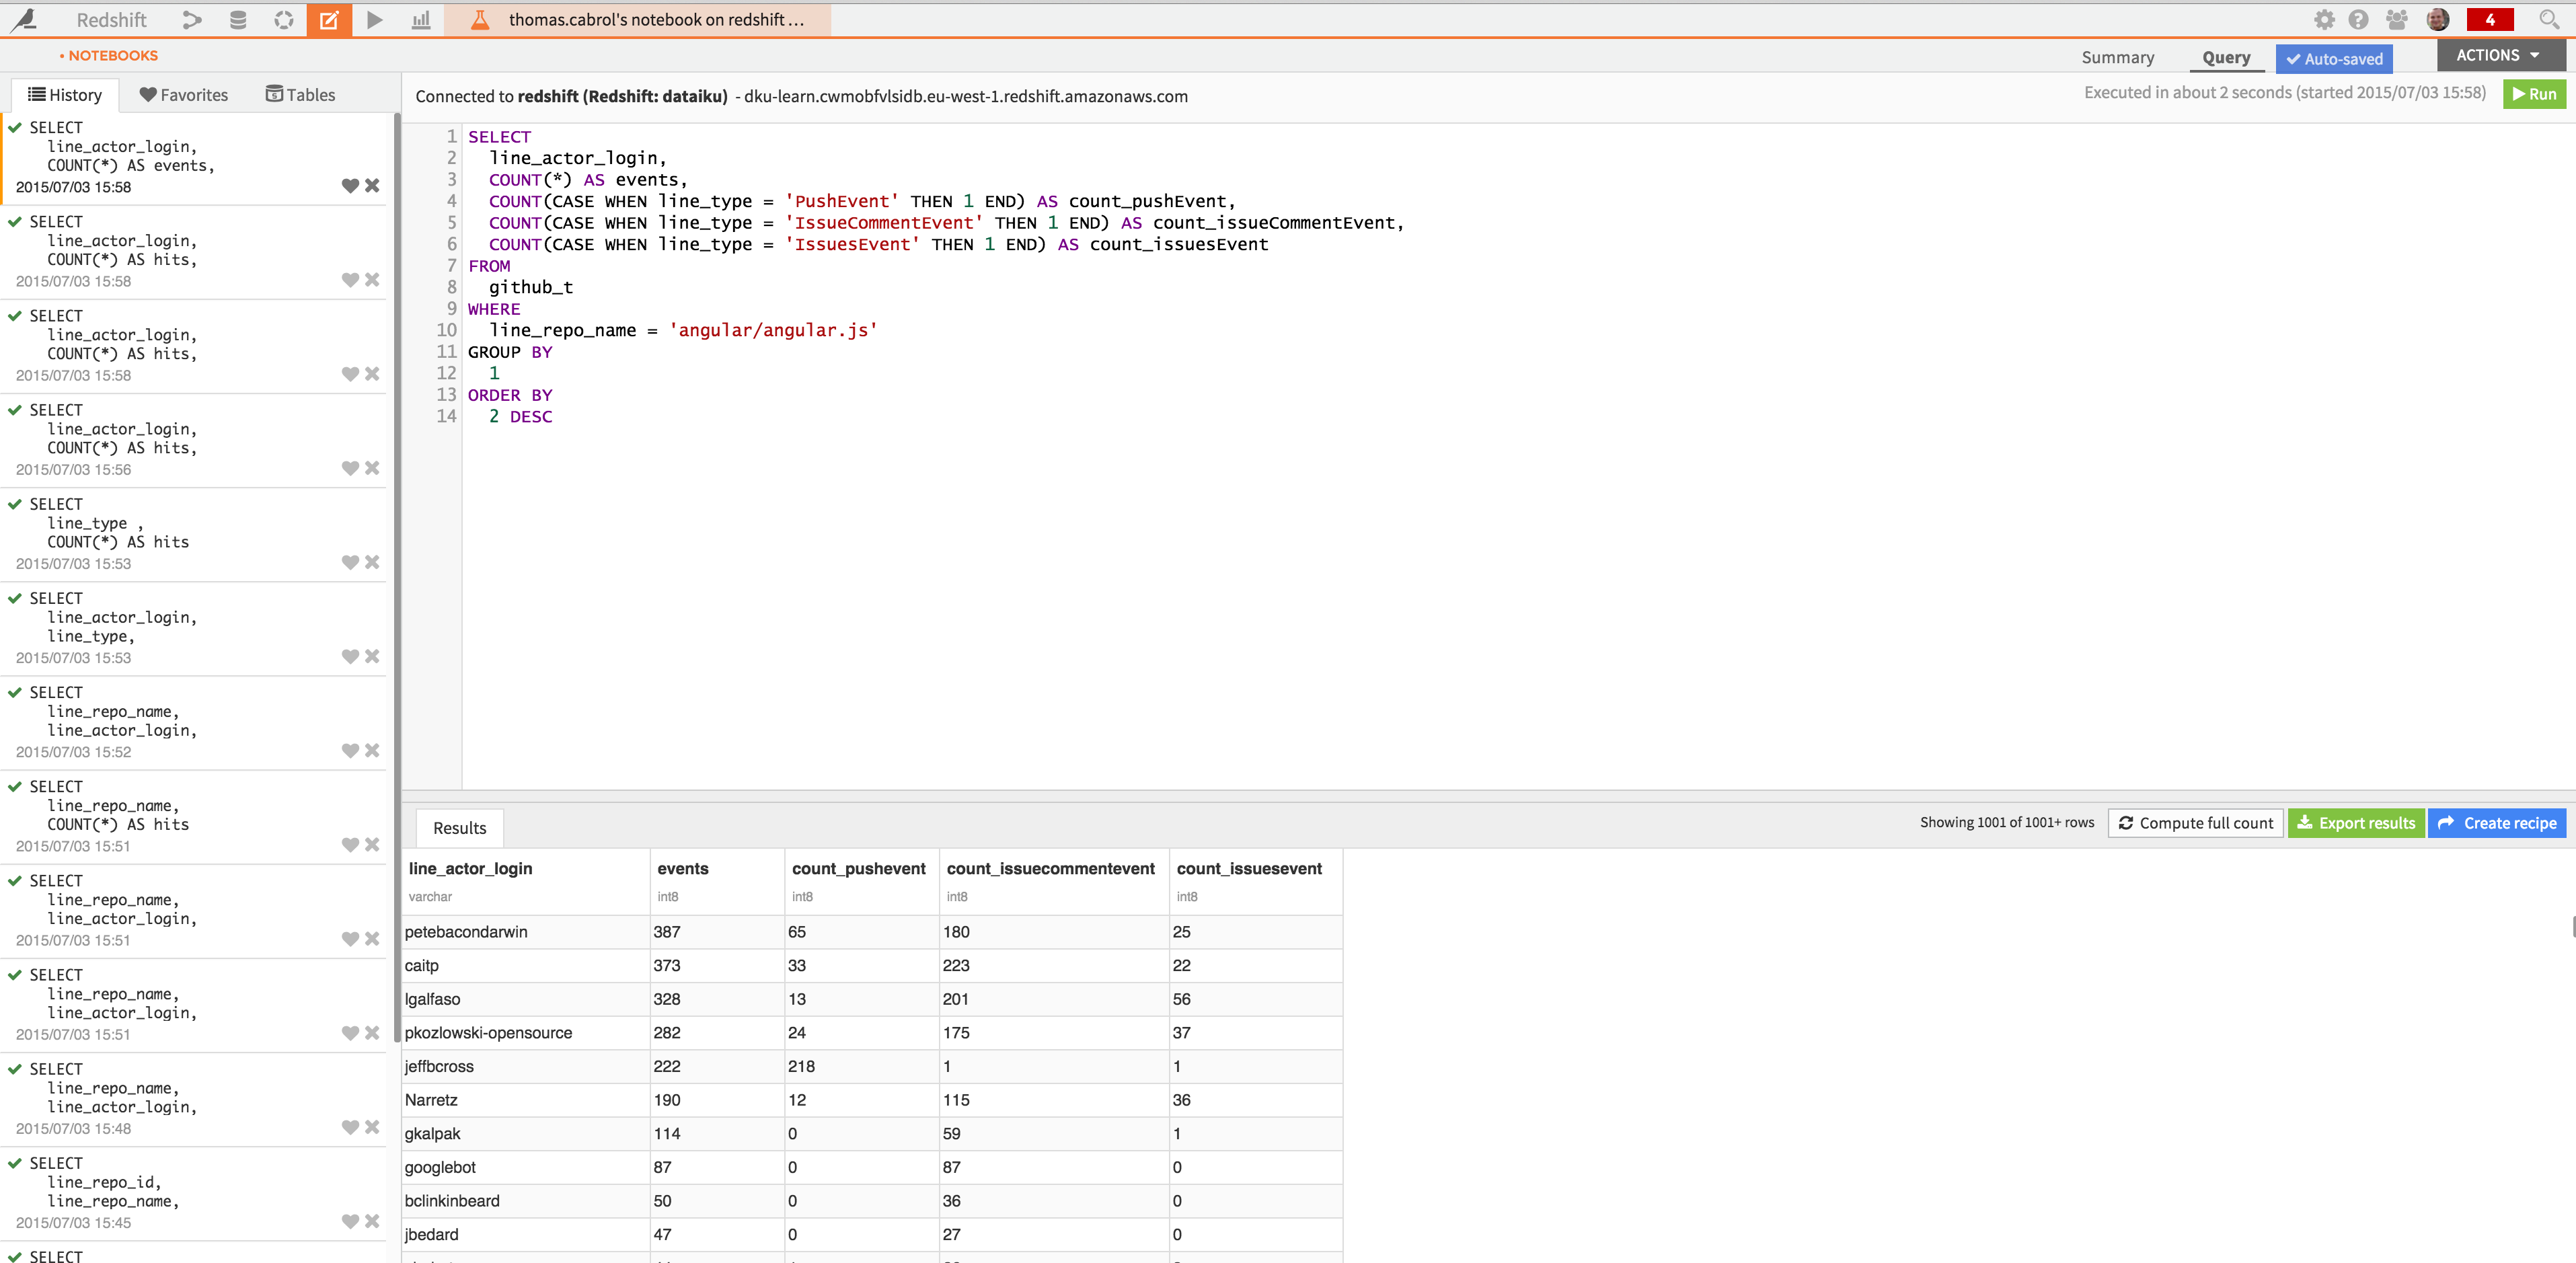The width and height of the screenshot is (2576, 1263).
Task: Open the Summary tab
Action: pyautogui.click(x=2117, y=58)
